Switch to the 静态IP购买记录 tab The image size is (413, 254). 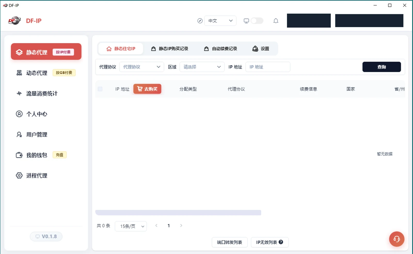(x=170, y=49)
